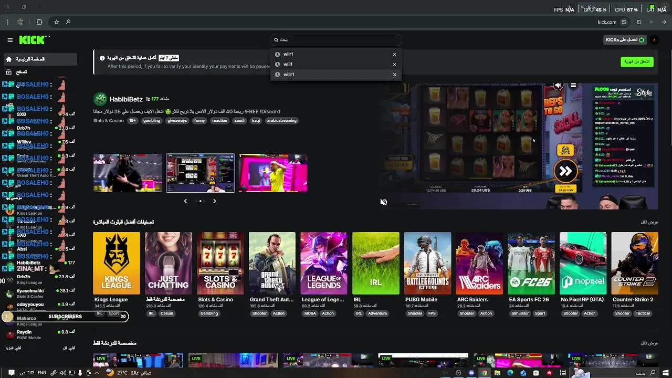
Task: Open odayyouyou channel in sidebar
Action: pyautogui.click(x=39, y=307)
